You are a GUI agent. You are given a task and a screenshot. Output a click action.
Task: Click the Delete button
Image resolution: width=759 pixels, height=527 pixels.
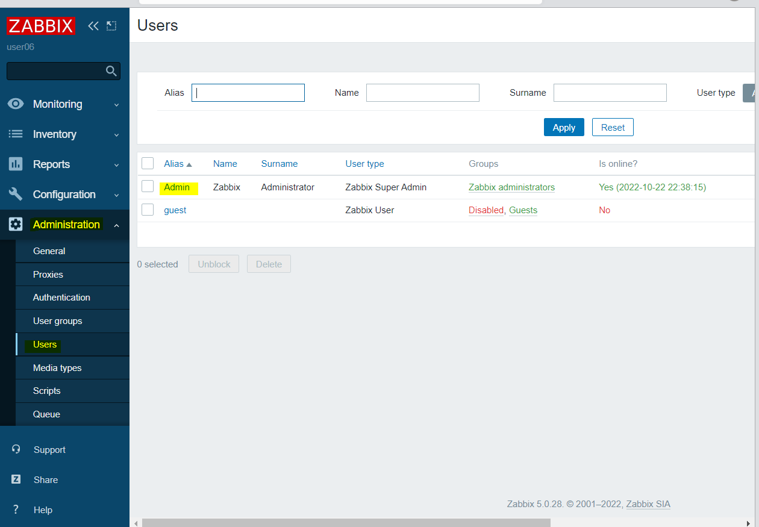(x=269, y=264)
